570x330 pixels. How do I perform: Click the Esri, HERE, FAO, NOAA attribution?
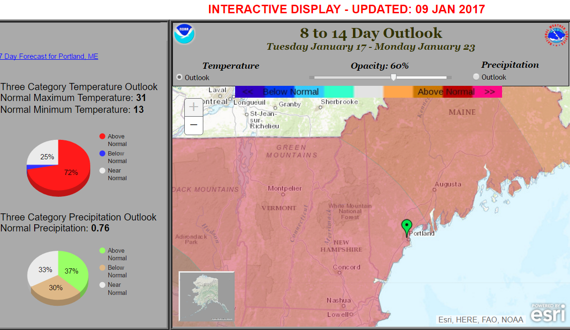point(480,320)
